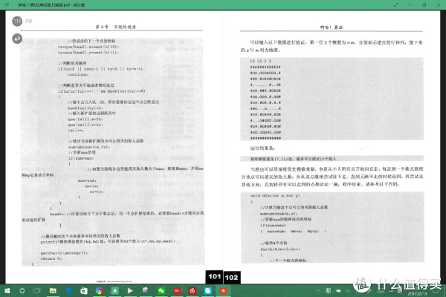This screenshot has width=446, height=297.
Task: Restore down the PDF reader window
Action: pyautogui.click(x=424, y=5)
